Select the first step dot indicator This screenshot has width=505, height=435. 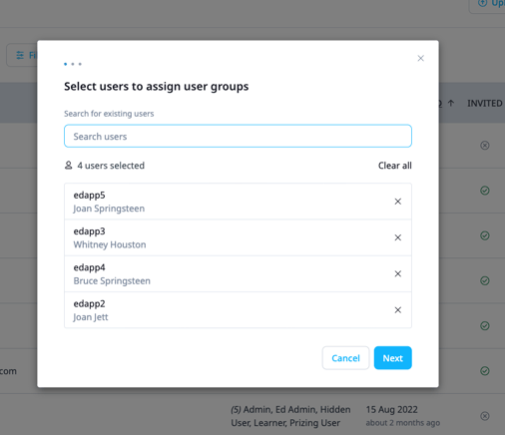pyautogui.click(x=65, y=64)
